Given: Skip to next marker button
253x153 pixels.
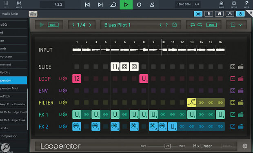Looking at the screenshot, I should pos(100,4).
